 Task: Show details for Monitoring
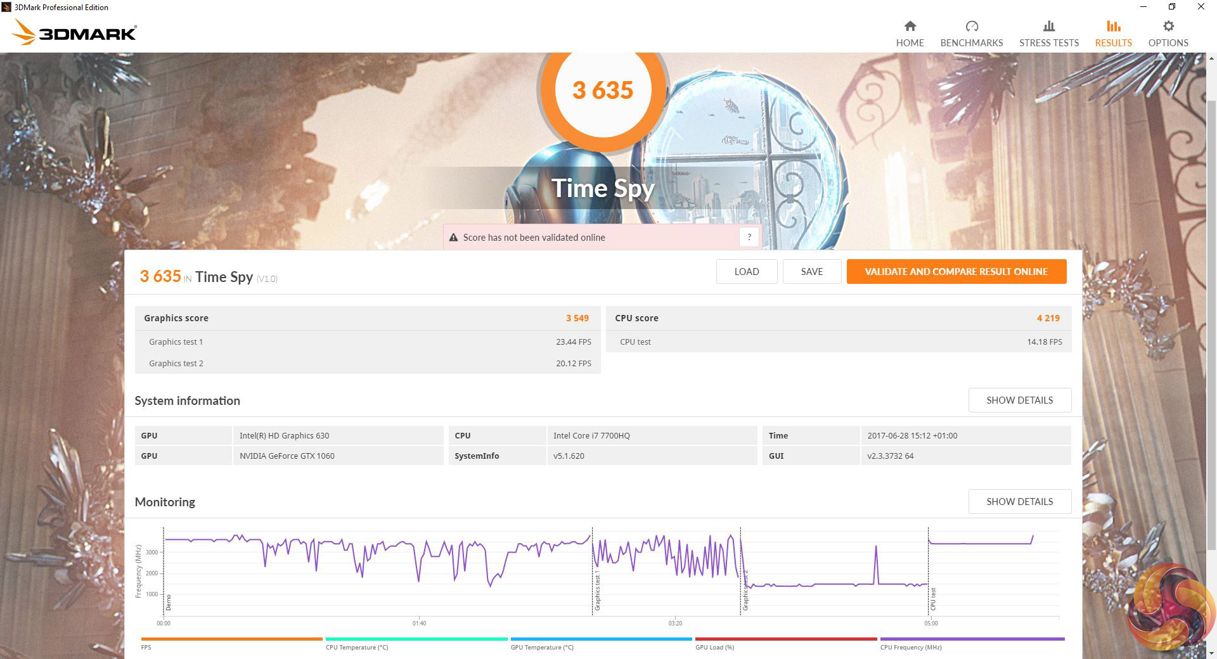tap(1019, 501)
